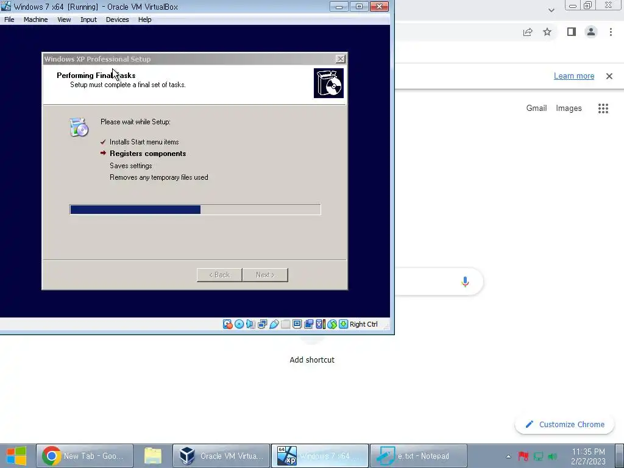Switch to Oracle VM VirtualBox taskbar item
Viewport: 624px width, 468px height.
tap(221, 456)
